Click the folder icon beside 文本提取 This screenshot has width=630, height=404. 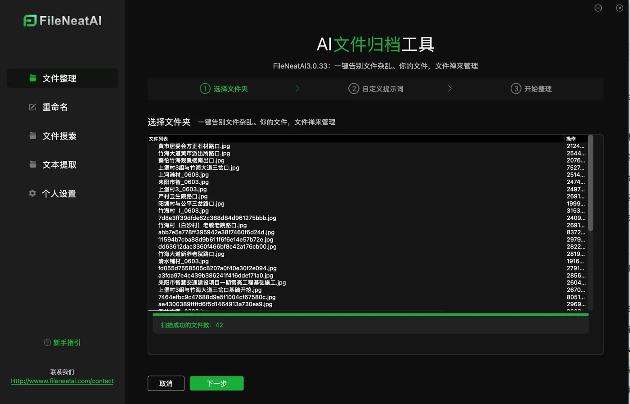33,164
